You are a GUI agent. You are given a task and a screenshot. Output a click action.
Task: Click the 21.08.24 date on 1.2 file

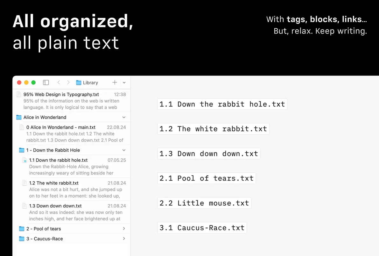click(x=117, y=183)
